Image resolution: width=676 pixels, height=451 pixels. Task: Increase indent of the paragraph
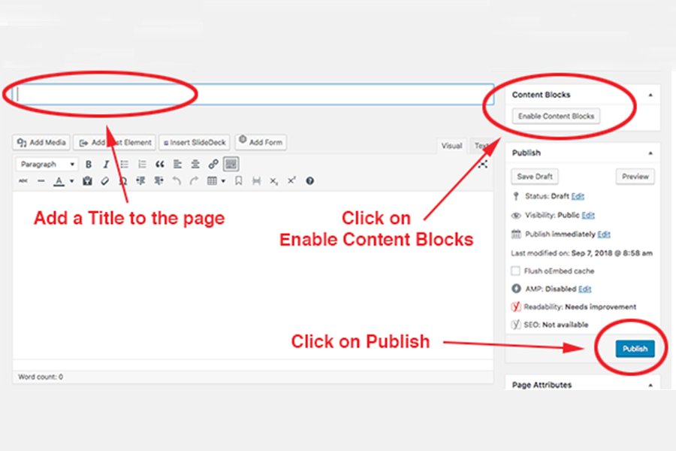point(159,181)
